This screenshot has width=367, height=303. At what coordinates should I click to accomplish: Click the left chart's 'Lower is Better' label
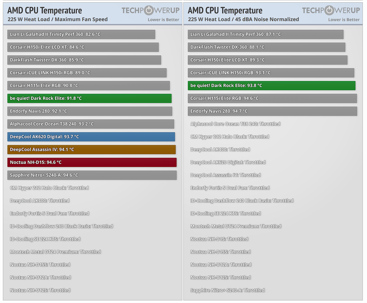click(163, 20)
